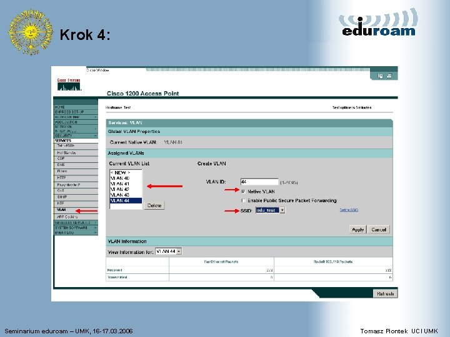Click the print icon at top right
Viewport: 450px width, 337px height.
coord(389,76)
